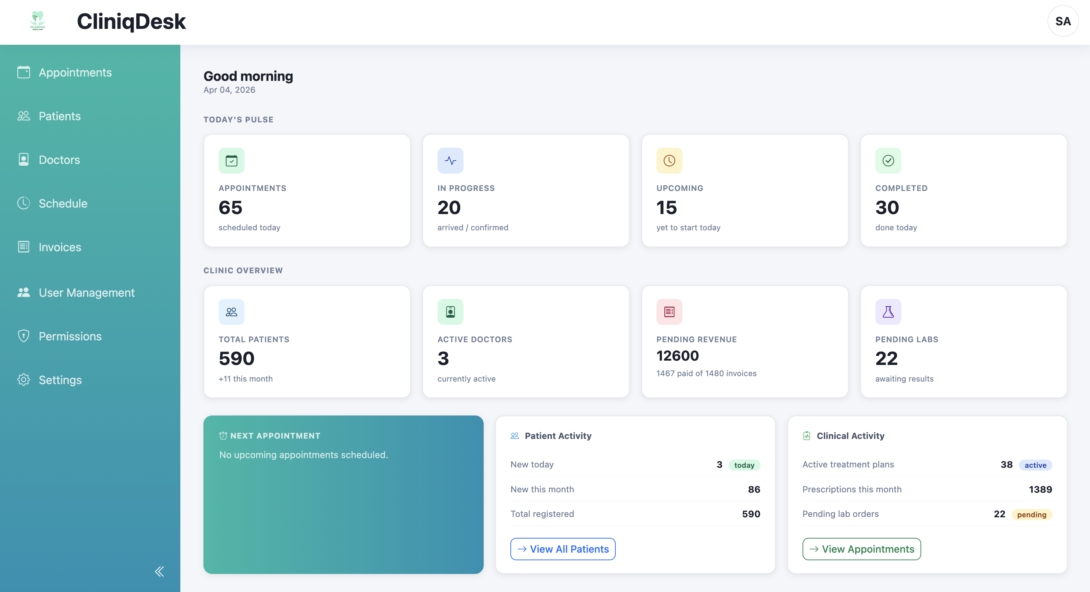This screenshot has width=1090, height=592.
Task: Click the Doctors badge icon in sidebar
Action: point(24,160)
